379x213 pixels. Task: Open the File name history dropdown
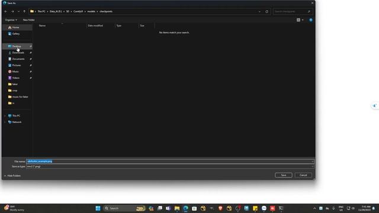coord(312,162)
